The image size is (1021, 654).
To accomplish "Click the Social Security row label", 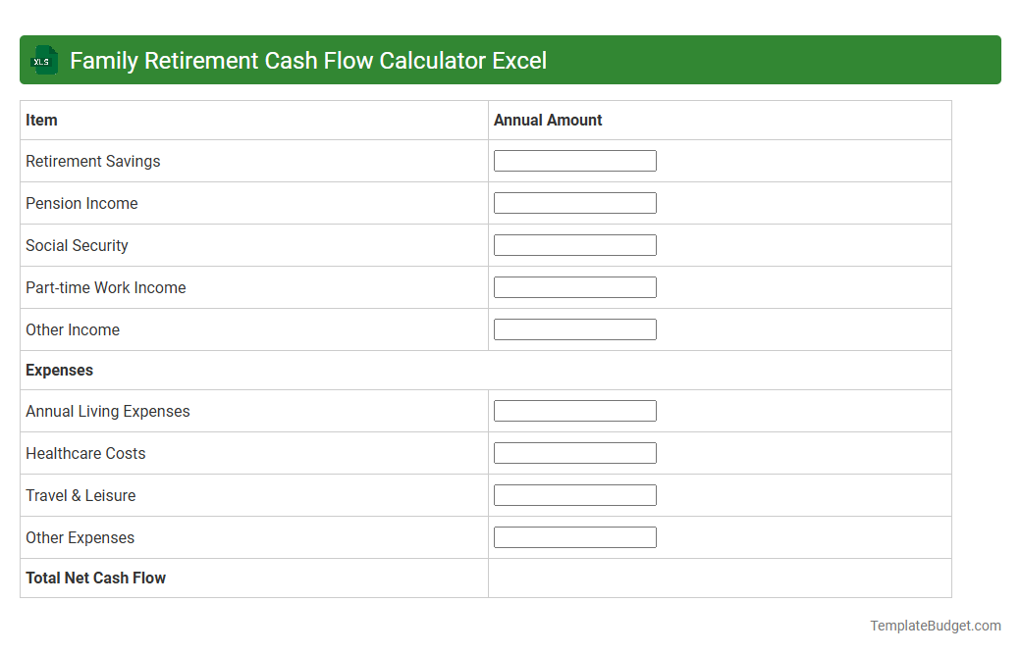I will (77, 245).
